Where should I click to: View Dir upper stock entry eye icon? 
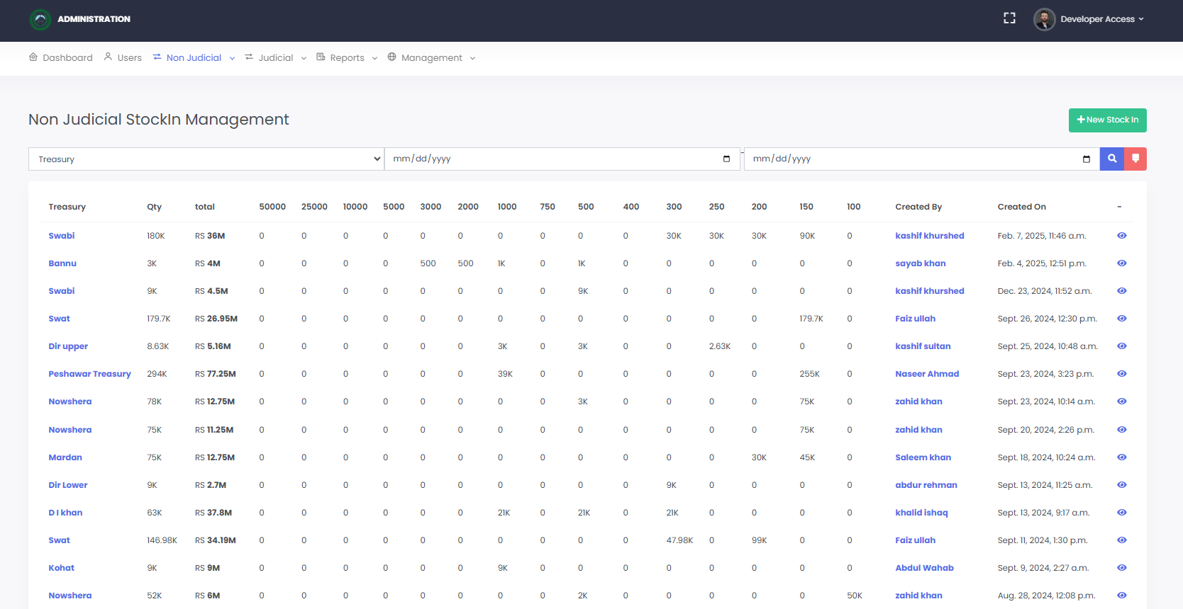[1122, 346]
